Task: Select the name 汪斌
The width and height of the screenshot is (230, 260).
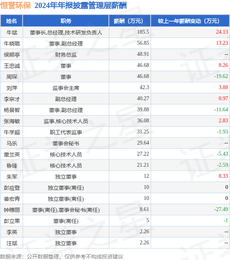Action: tap(11, 244)
